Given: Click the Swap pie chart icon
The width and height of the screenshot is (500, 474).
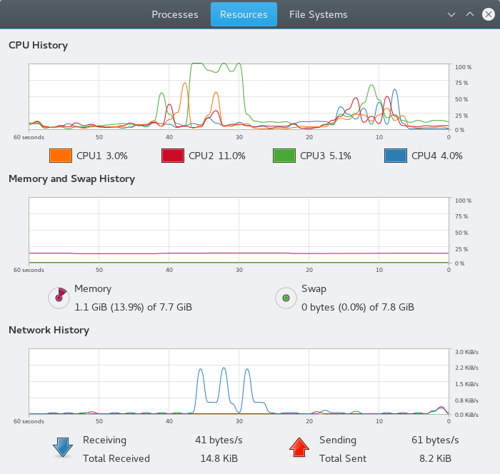Looking at the screenshot, I should click(286, 298).
